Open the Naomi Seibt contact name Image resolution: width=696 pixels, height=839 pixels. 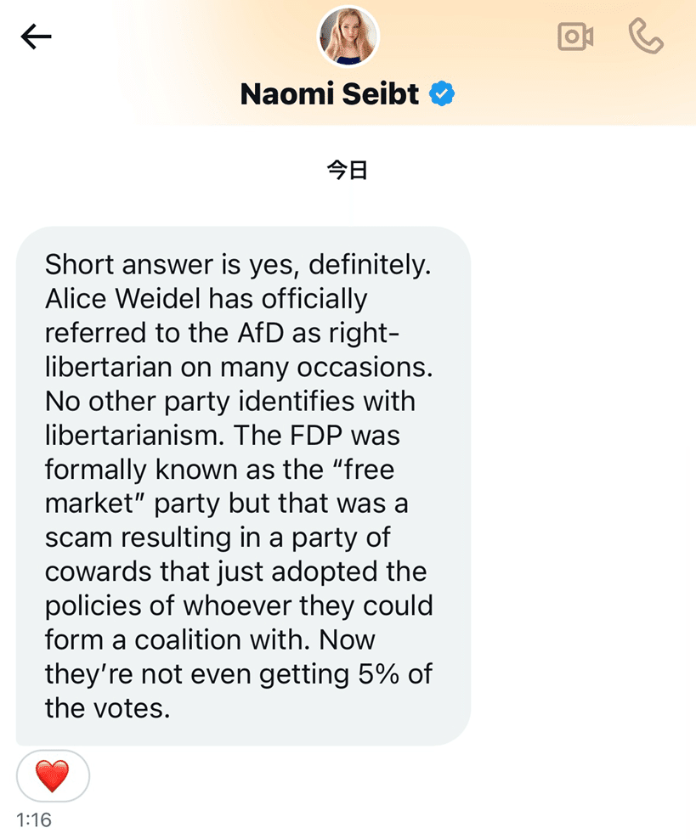(x=330, y=93)
